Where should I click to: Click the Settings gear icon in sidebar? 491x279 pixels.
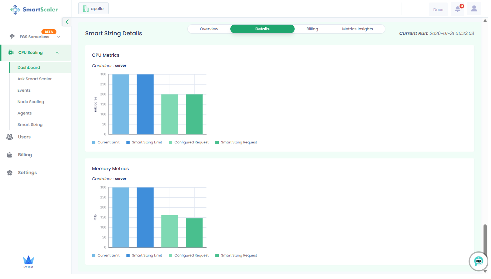tap(10, 173)
